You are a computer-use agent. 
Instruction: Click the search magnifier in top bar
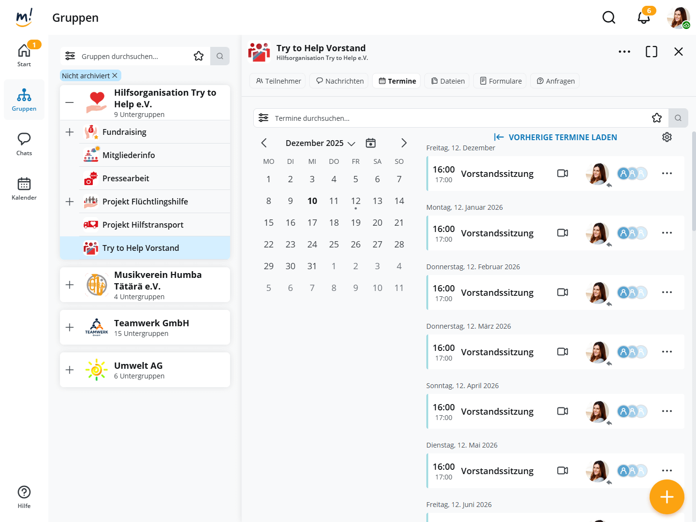tap(609, 18)
